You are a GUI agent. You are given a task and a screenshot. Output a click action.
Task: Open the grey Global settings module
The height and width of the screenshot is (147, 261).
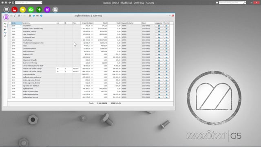(55, 10)
